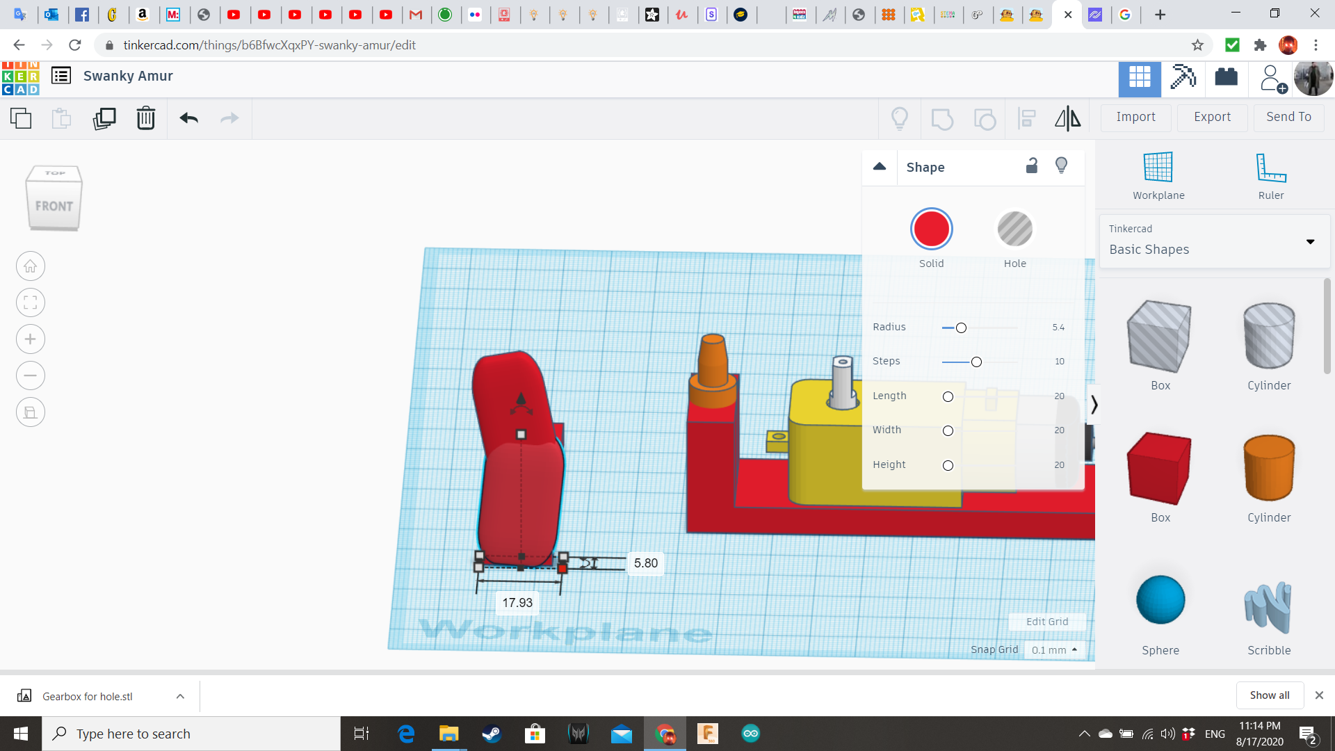Click the Fit all in view icon
The width and height of the screenshot is (1335, 751).
click(x=31, y=302)
